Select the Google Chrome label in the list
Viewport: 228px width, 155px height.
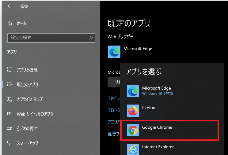tap(157, 127)
